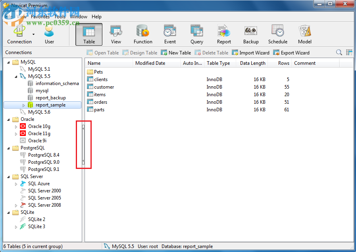The height and width of the screenshot is (252, 356).
Task: Create a New Table
Action: pyautogui.click(x=176, y=53)
